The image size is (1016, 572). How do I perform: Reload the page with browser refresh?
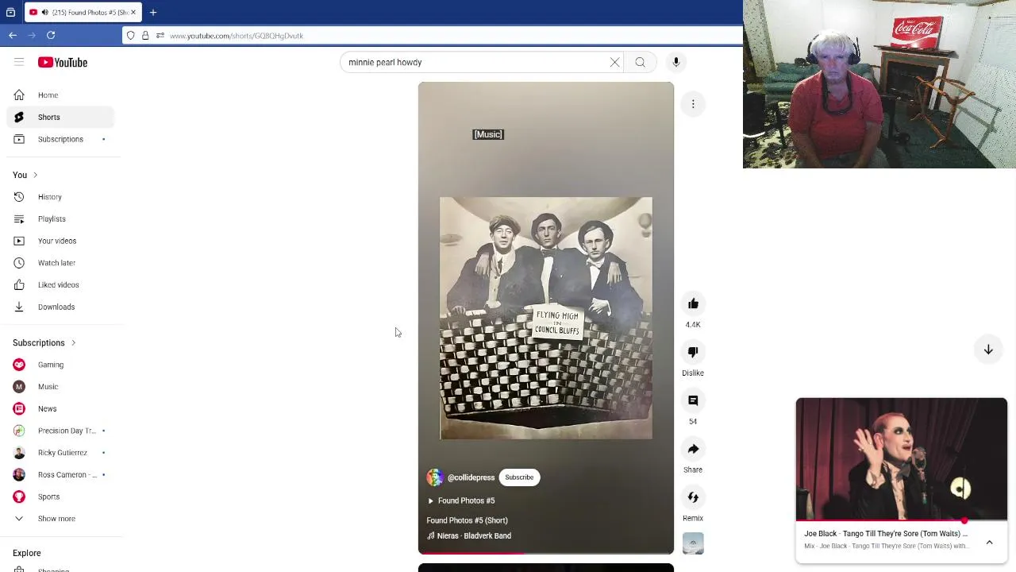coord(51,35)
